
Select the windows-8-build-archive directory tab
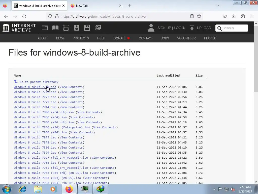pyautogui.click(x=40, y=6)
